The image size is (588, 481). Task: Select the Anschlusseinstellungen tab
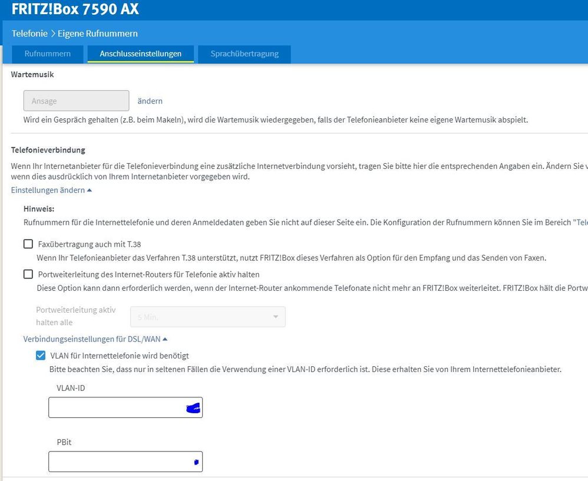141,54
